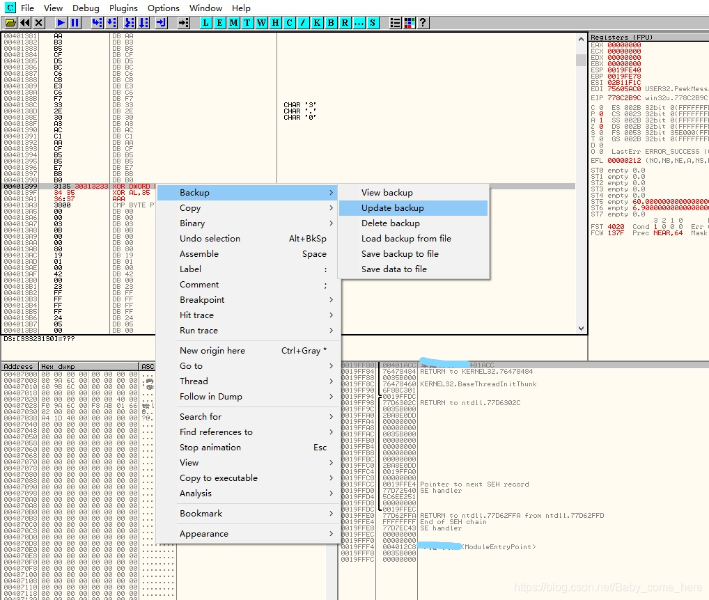Open Run trace with ellipsis button
The width and height of the screenshot is (709, 600).
(359, 22)
